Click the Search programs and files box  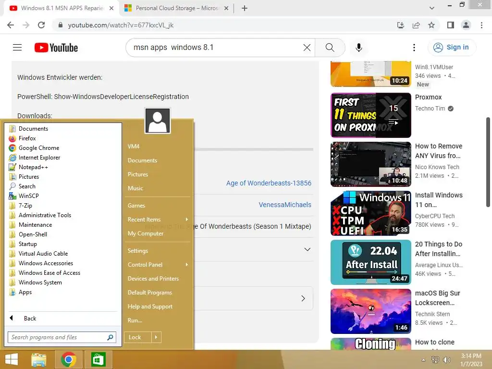[x=62, y=337]
